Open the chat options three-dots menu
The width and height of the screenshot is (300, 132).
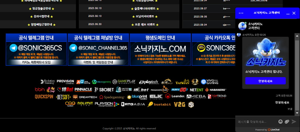(241, 13)
